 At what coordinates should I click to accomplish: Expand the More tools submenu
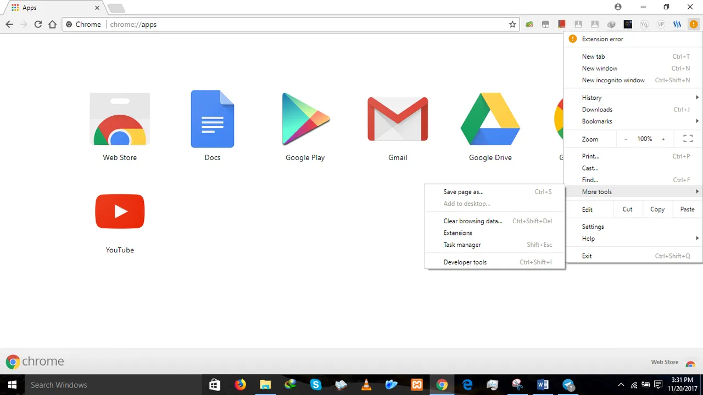(x=633, y=191)
